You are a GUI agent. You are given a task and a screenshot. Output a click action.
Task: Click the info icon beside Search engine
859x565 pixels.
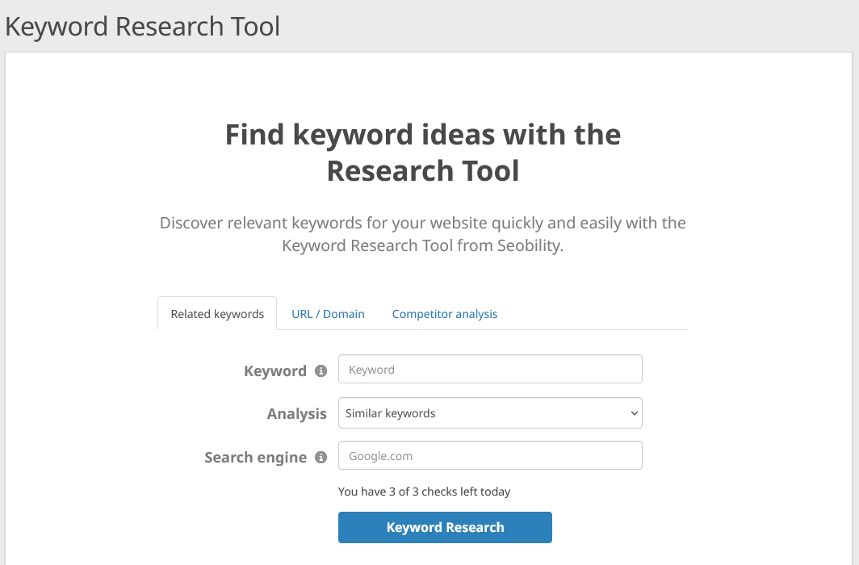(321, 457)
